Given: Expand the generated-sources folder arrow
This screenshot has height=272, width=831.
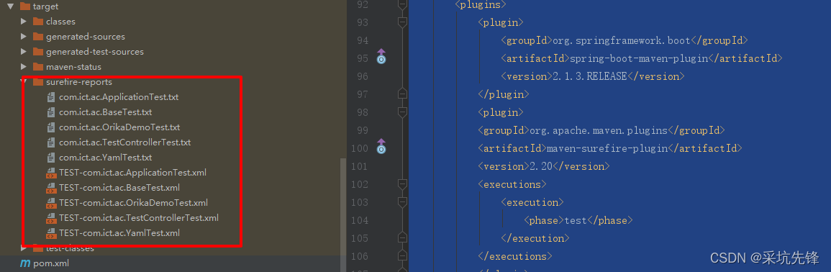Looking at the screenshot, I should coord(23,37).
